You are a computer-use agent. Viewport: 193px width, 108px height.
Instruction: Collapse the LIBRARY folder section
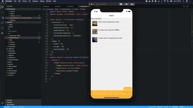click(23, 22)
